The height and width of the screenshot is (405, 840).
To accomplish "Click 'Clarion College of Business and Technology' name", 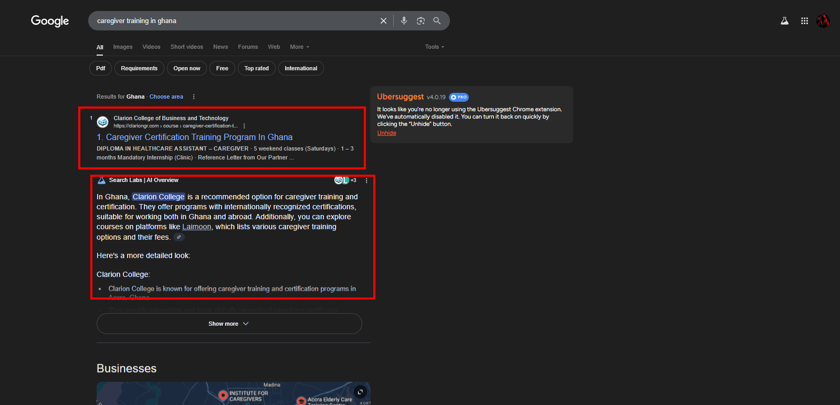I will coord(171,118).
